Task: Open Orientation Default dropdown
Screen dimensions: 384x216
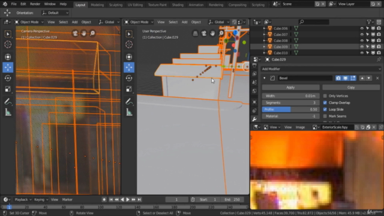Action: click(x=55, y=13)
